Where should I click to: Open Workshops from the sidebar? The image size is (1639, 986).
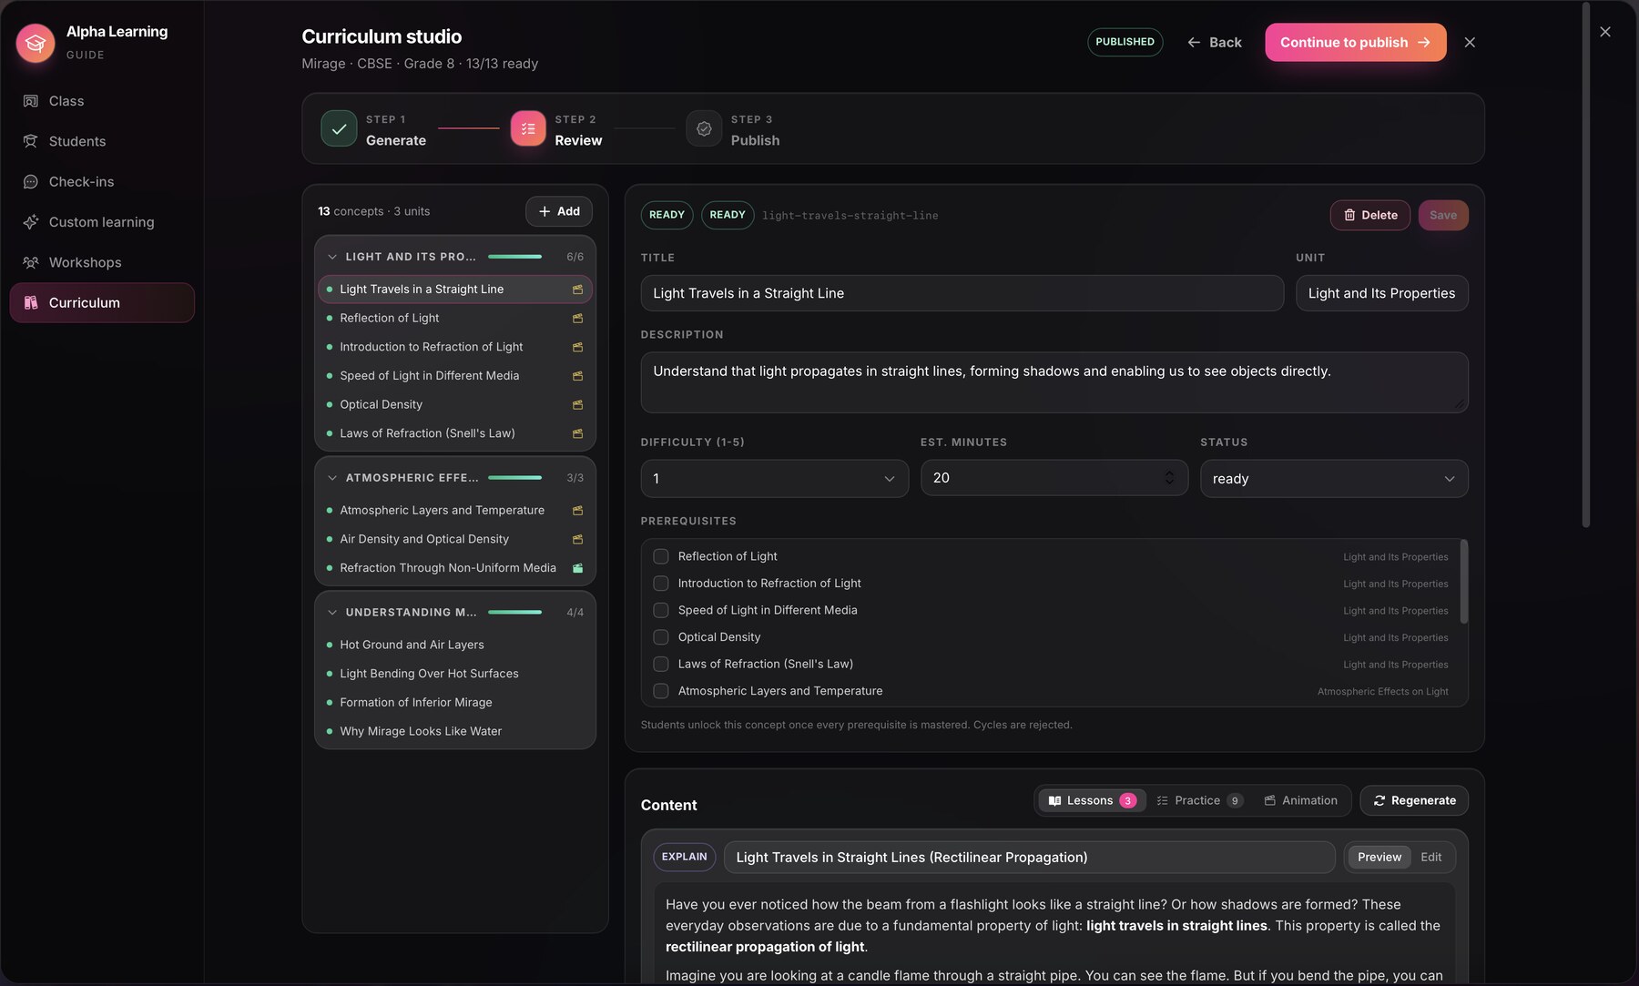102,262
